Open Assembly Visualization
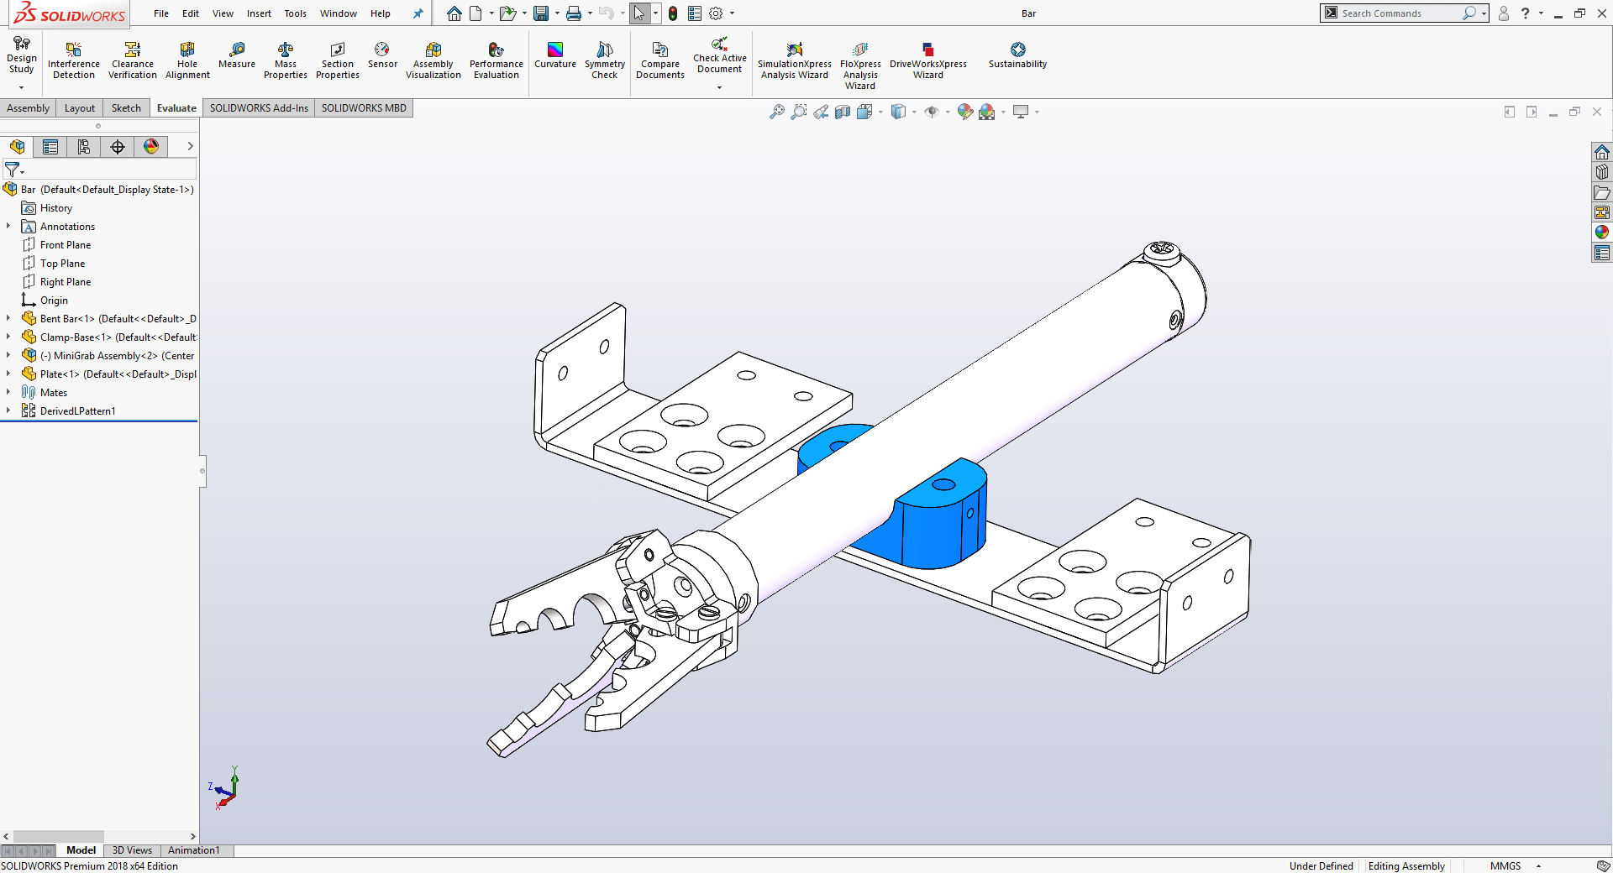Image resolution: width=1613 pixels, height=873 pixels. [433, 59]
